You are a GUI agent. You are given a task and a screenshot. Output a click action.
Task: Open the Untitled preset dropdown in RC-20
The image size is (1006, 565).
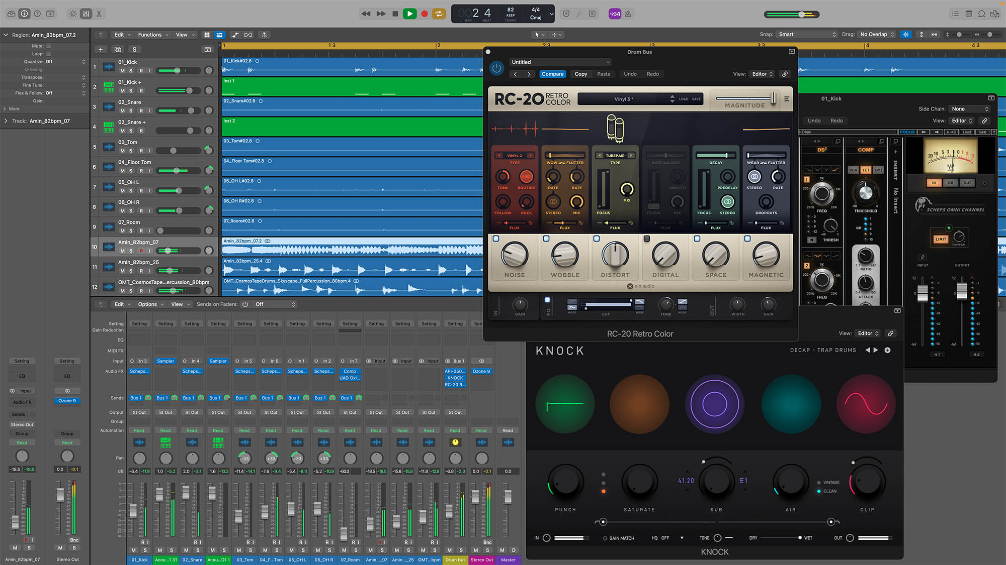[560, 62]
